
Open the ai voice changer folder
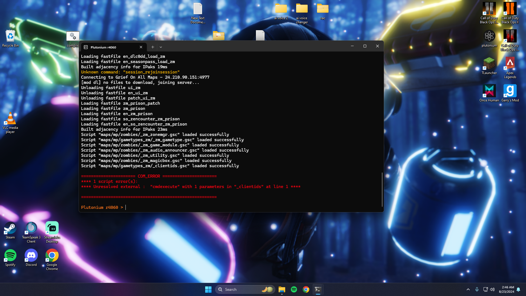click(x=302, y=13)
